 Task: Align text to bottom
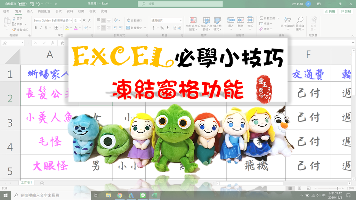109,20
